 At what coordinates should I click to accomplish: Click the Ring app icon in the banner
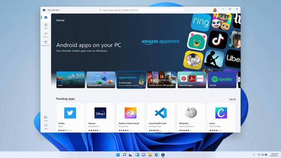pyautogui.click(x=201, y=22)
